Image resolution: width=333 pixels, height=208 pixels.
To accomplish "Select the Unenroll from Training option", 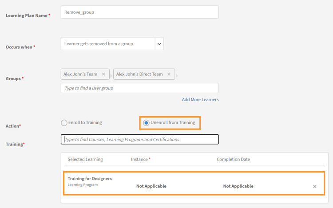I will (146, 123).
